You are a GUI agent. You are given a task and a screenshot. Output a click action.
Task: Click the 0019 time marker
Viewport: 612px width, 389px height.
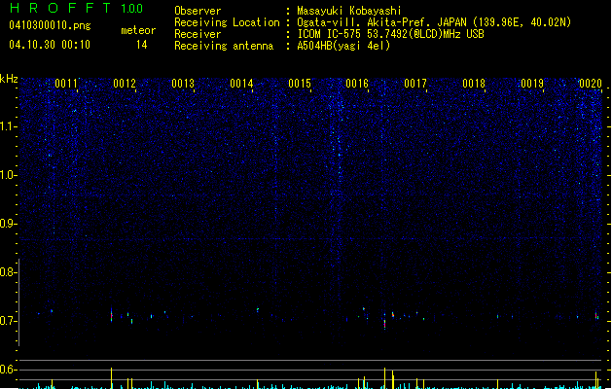pos(532,84)
